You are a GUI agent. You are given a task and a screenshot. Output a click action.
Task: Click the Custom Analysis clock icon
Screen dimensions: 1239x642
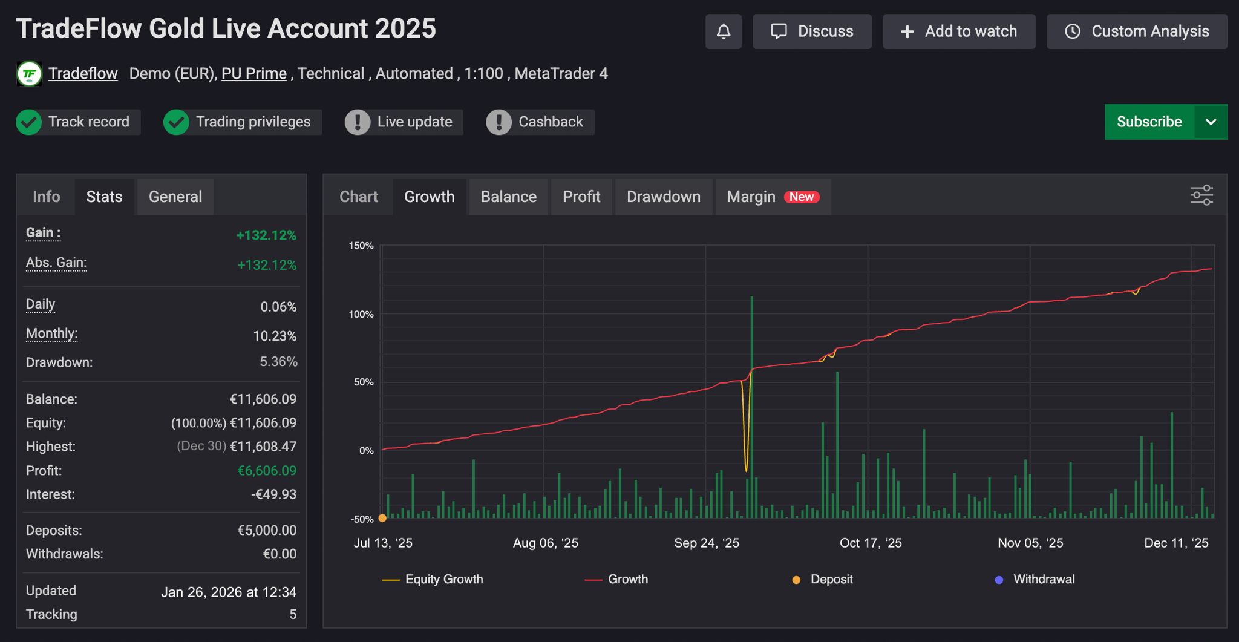(x=1072, y=31)
